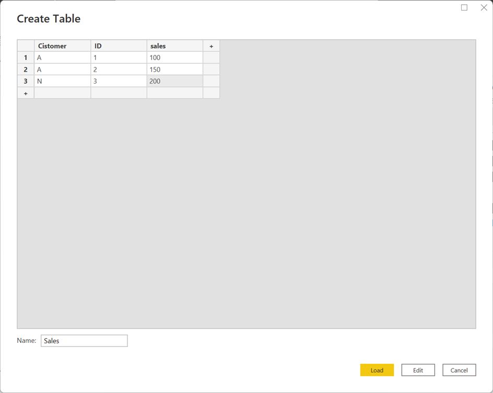
Task: Click the plus icon to add row
Action: (26, 93)
